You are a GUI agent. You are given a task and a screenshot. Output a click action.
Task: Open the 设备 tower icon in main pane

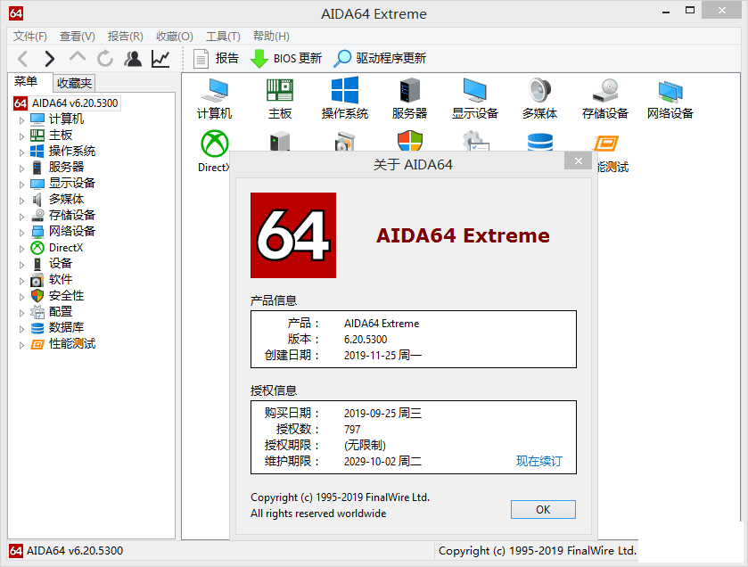point(280,142)
